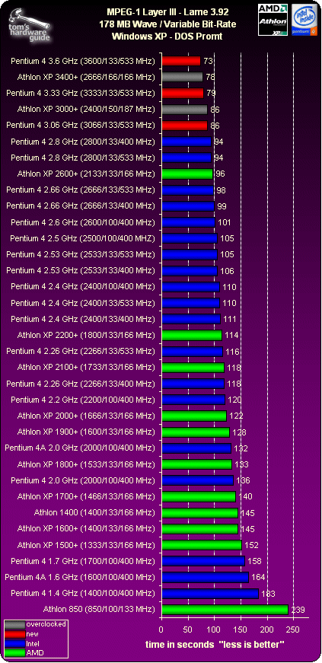Screen dimensions: 322x663
Task: Click the label 'Pentium 4A 2.0 GHz (2000/100/400 MHz)'
Action: tap(81, 448)
